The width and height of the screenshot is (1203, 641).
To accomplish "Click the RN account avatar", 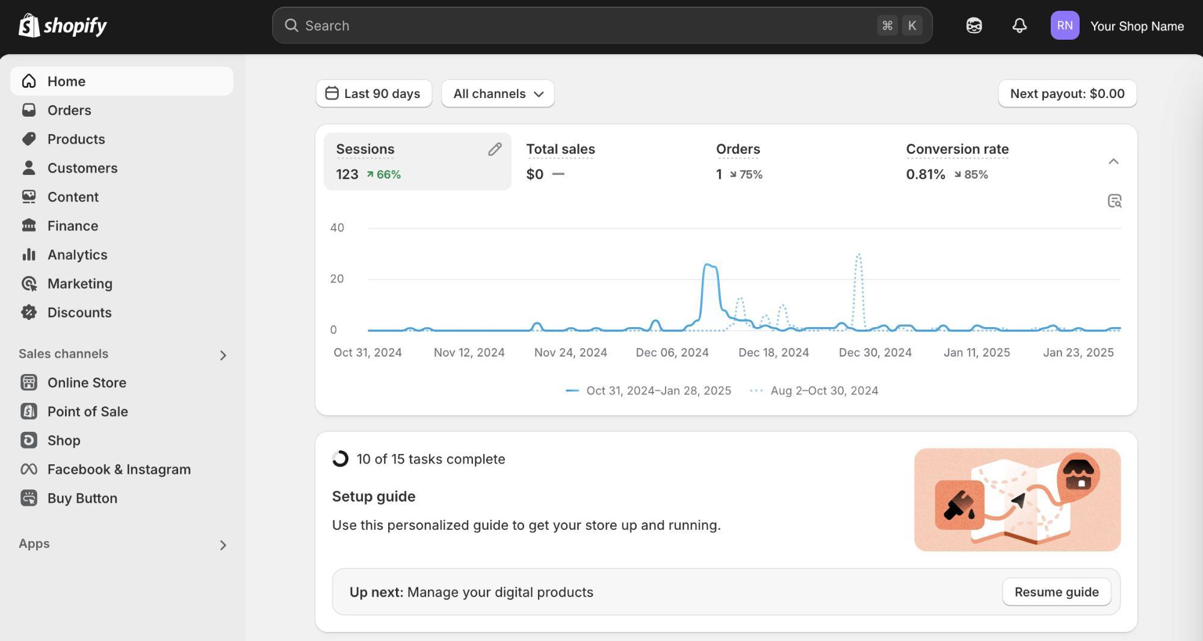I will [x=1065, y=26].
